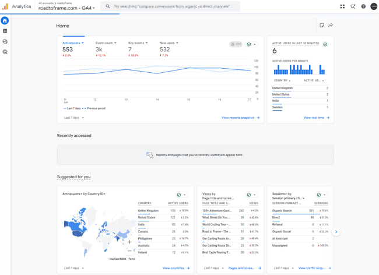The width and height of the screenshot is (379, 275).
Task: Change Last 7 days range on map card
Action: [x=73, y=268]
